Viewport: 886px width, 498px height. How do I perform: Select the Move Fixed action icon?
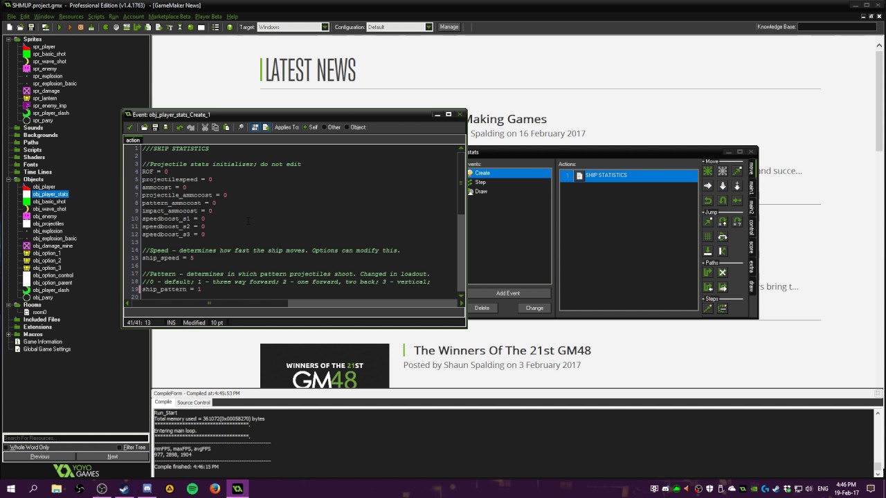coord(708,171)
